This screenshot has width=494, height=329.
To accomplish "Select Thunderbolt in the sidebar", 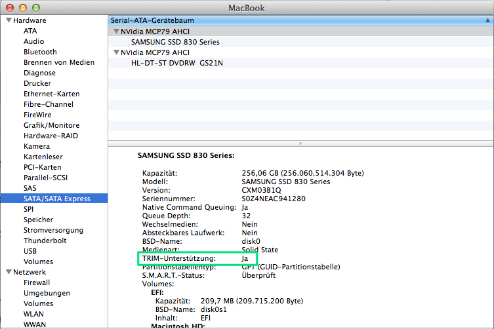I will [x=45, y=241].
